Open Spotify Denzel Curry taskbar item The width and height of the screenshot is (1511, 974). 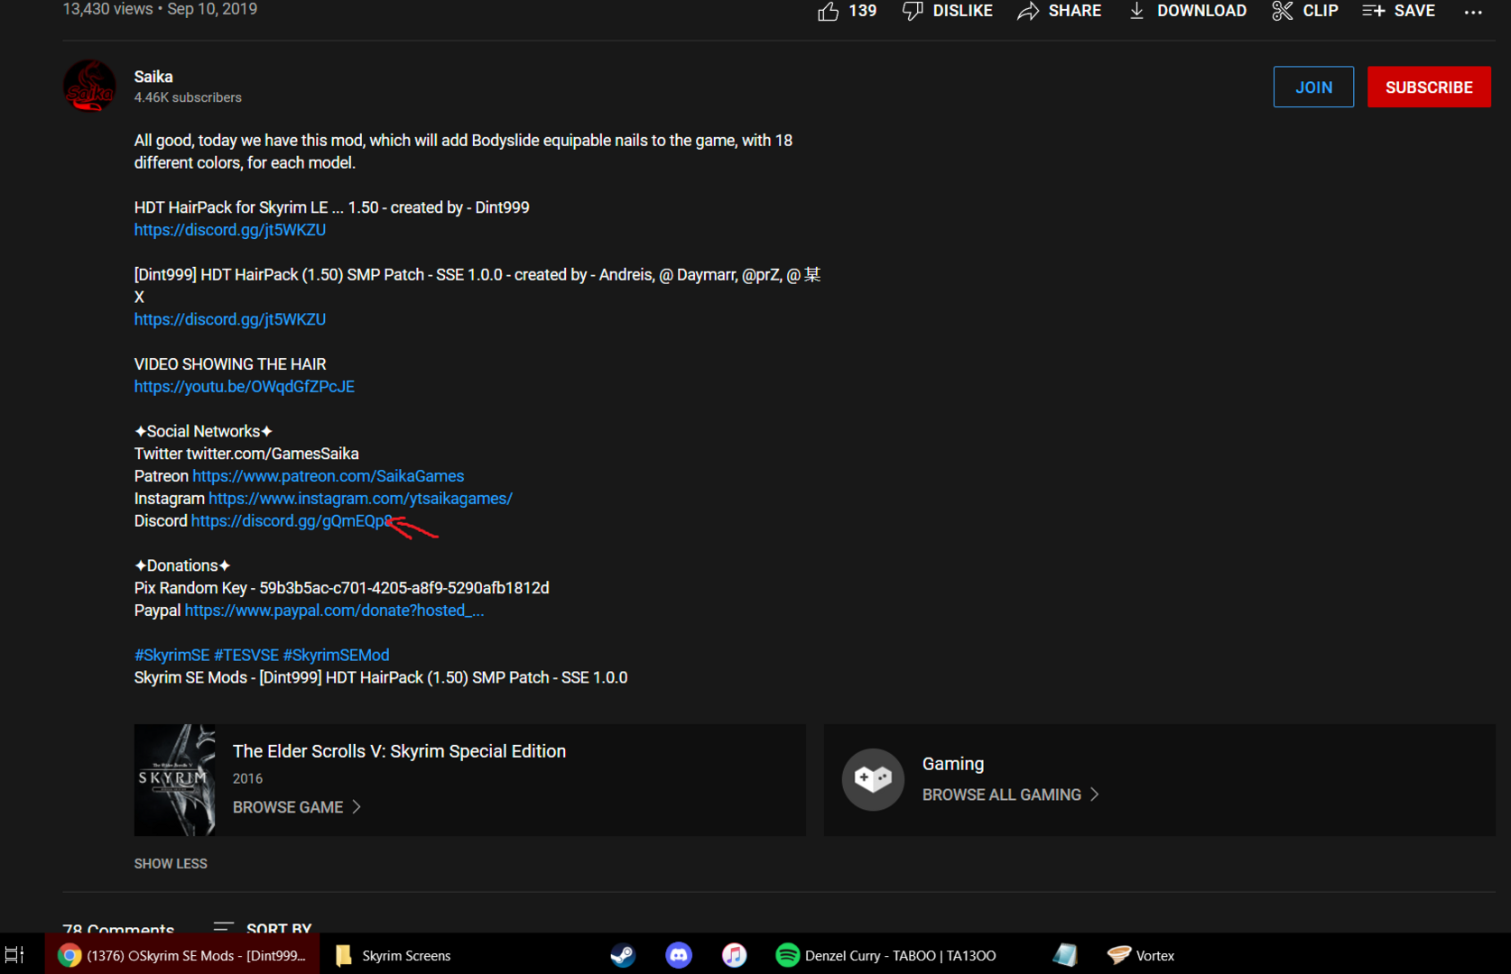[x=886, y=955]
